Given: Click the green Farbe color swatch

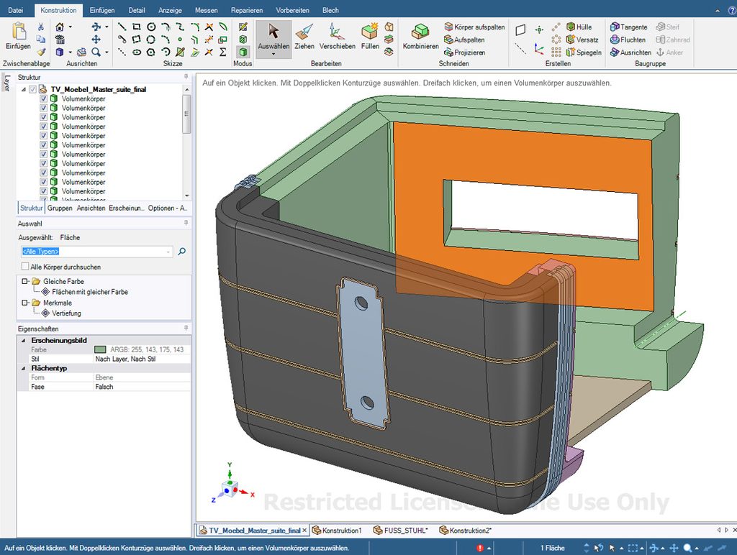Looking at the screenshot, I should pyautogui.click(x=100, y=349).
